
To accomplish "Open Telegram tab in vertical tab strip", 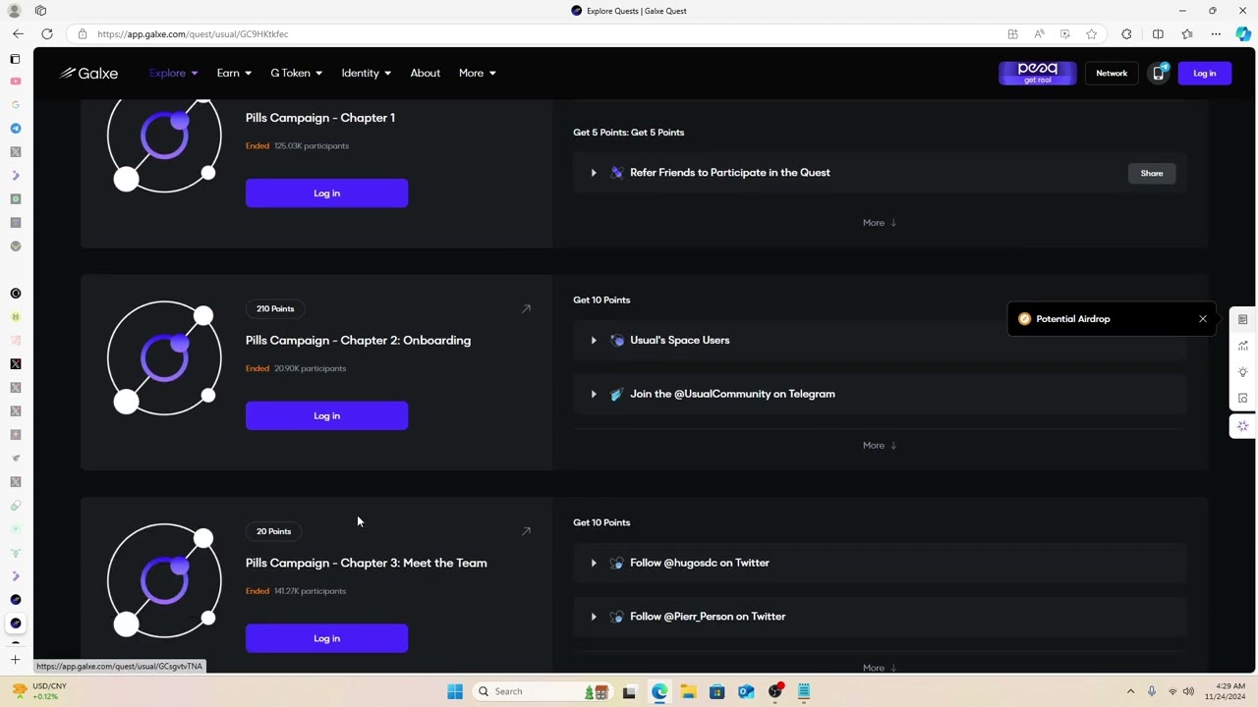I will [x=15, y=129].
